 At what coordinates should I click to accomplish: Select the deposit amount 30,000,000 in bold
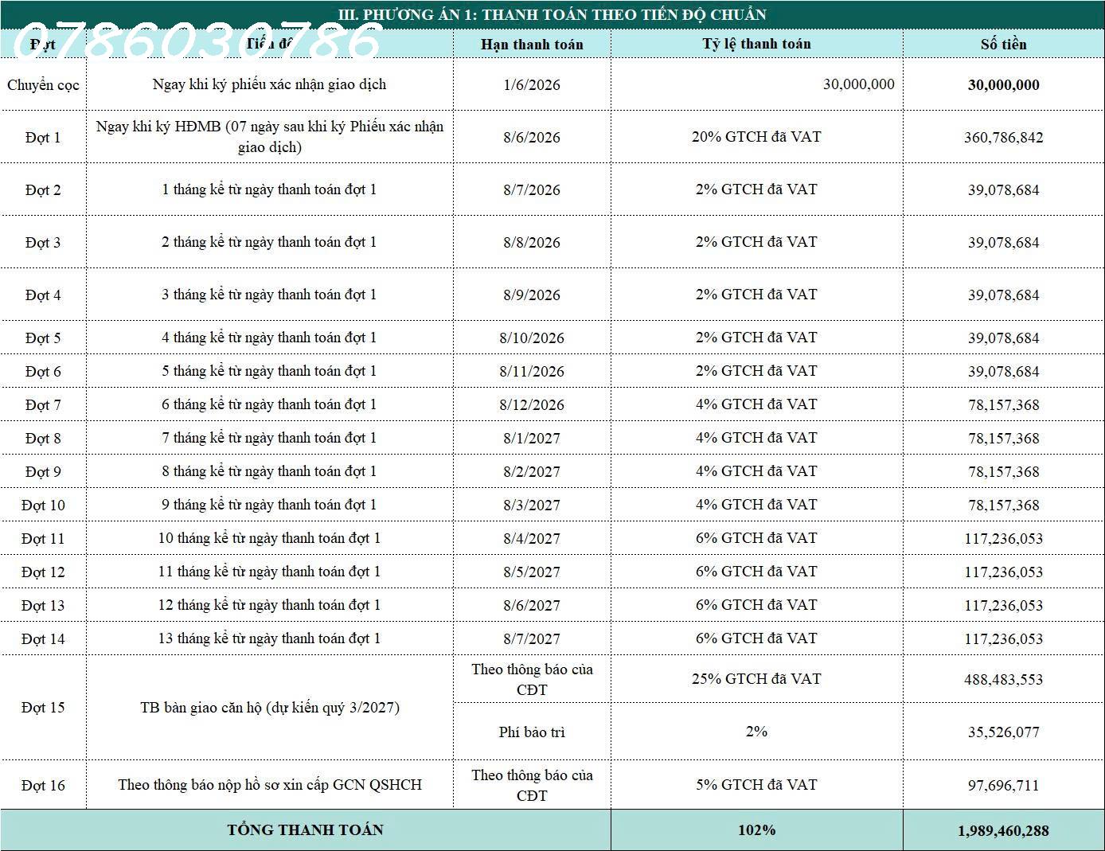pyautogui.click(x=1003, y=85)
